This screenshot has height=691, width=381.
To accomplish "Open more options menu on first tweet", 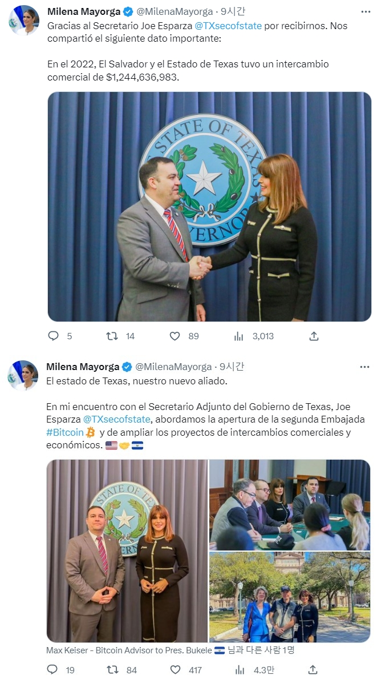I will point(364,11).
